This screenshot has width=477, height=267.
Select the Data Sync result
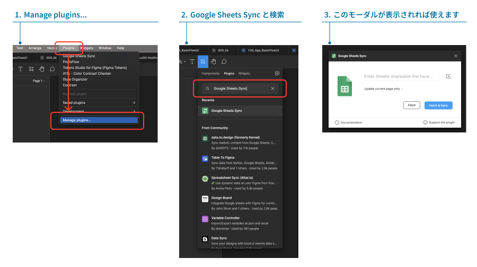240,242
